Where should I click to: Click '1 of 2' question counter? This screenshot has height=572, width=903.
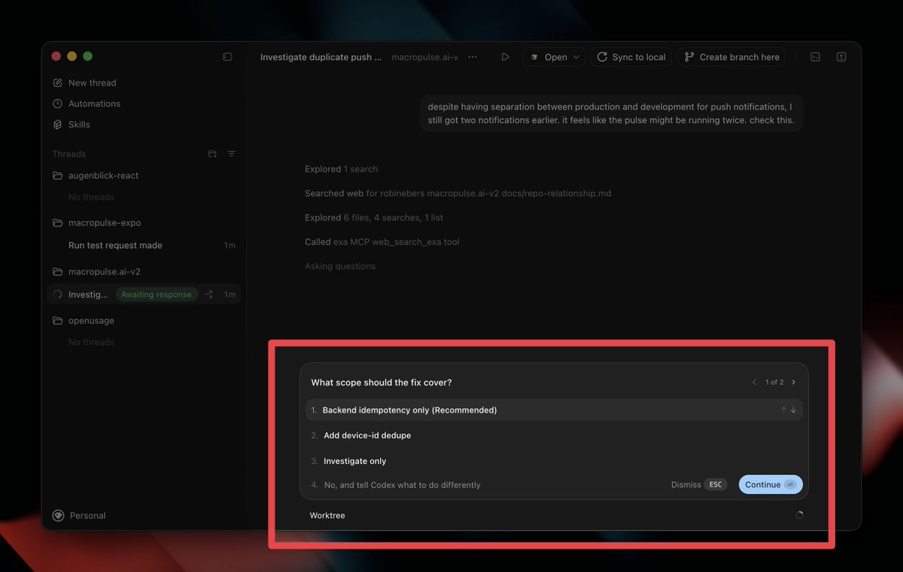[774, 383]
